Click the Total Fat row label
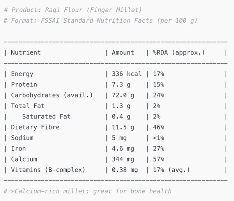234x201 pixels. tap(28, 106)
